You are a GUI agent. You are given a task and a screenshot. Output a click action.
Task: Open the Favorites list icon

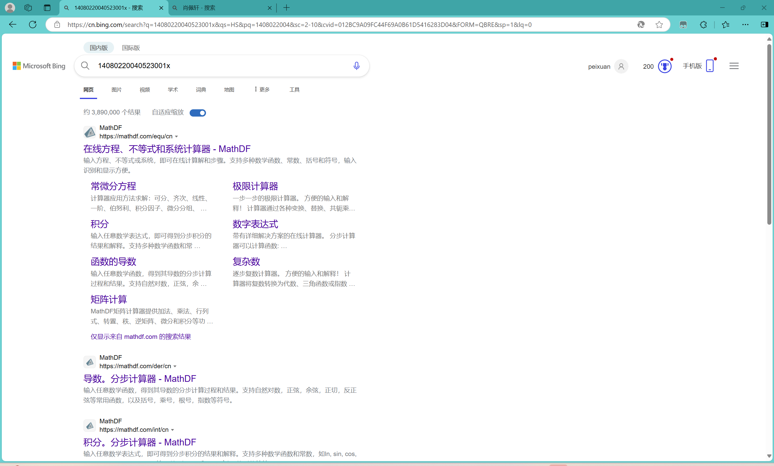click(725, 25)
